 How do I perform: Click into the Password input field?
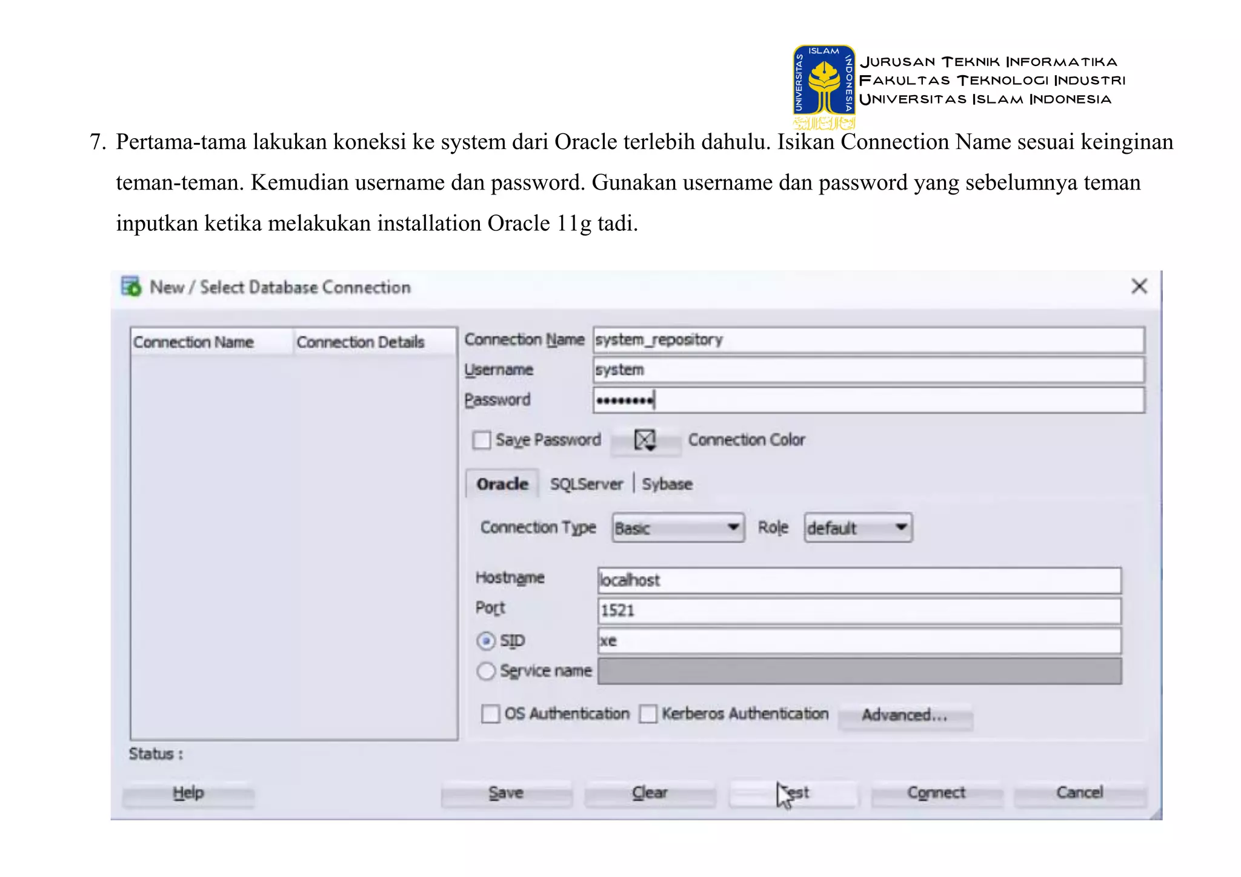869,400
